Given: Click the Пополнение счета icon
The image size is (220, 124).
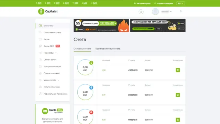Looking at the screenshot, I should tap(40, 32).
